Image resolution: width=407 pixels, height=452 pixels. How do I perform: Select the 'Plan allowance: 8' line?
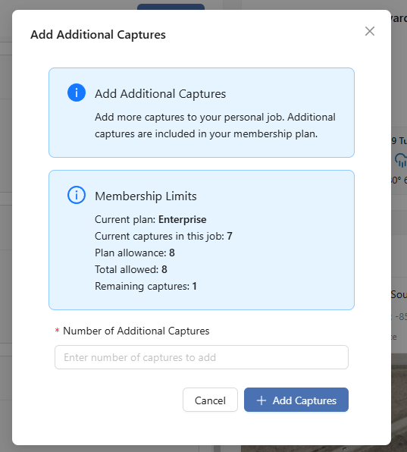pos(134,253)
